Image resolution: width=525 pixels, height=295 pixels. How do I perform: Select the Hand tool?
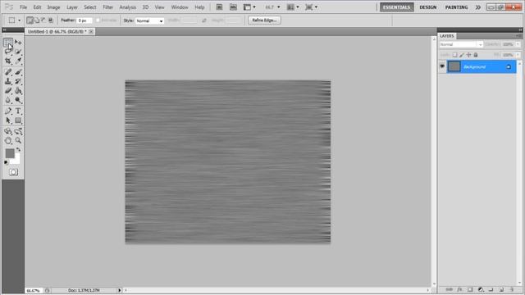point(8,140)
